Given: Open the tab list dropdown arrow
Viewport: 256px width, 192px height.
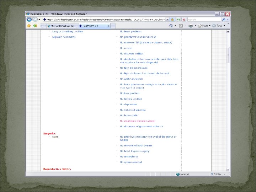Looking at the screenshot, I should [46, 26].
